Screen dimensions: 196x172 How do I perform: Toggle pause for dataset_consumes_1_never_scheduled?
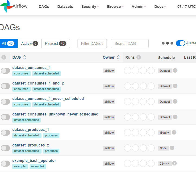[x=5, y=102]
